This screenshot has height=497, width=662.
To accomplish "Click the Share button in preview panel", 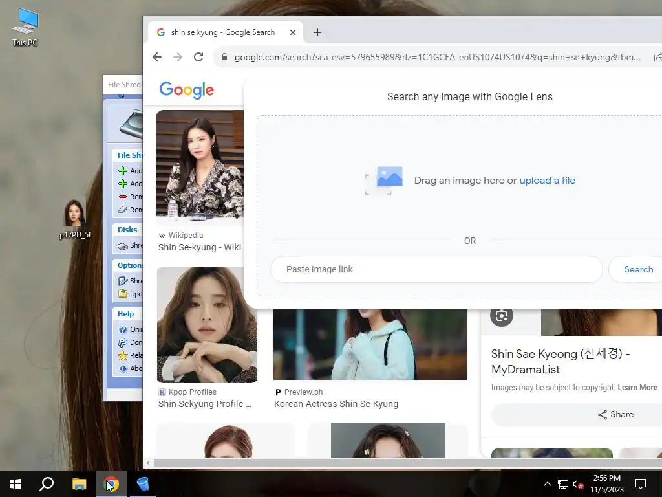I will tap(615, 415).
